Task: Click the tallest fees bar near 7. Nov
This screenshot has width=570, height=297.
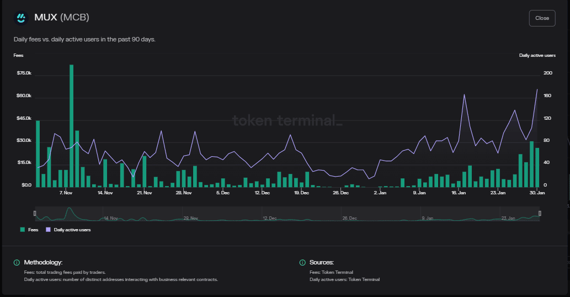Action: (72, 126)
